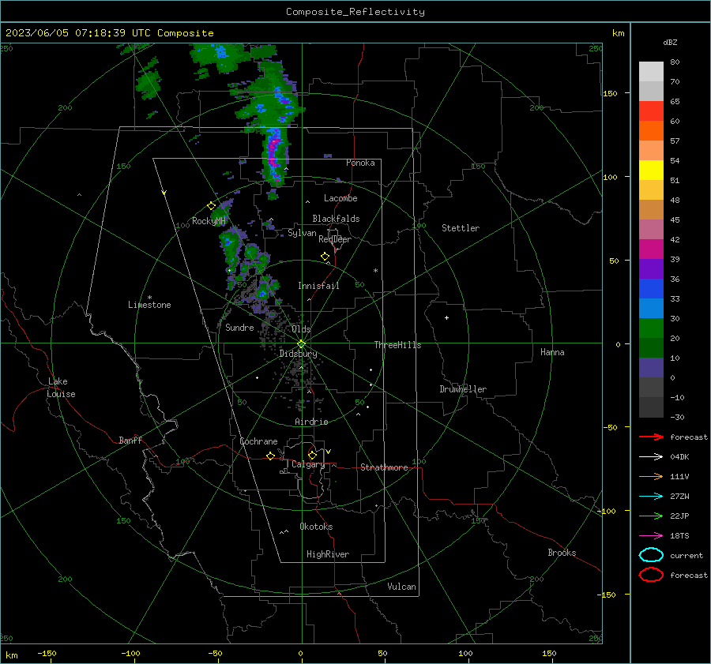The width and height of the screenshot is (711, 664).
Task: Click the red forecast arrow in legend
Action: pyautogui.click(x=651, y=437)
